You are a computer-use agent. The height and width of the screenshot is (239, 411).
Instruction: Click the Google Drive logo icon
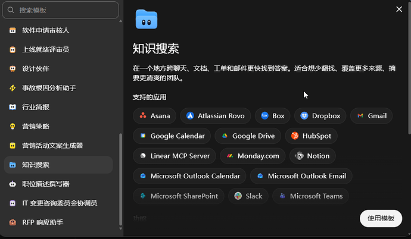pyautogui.click(x=225, y=136)
